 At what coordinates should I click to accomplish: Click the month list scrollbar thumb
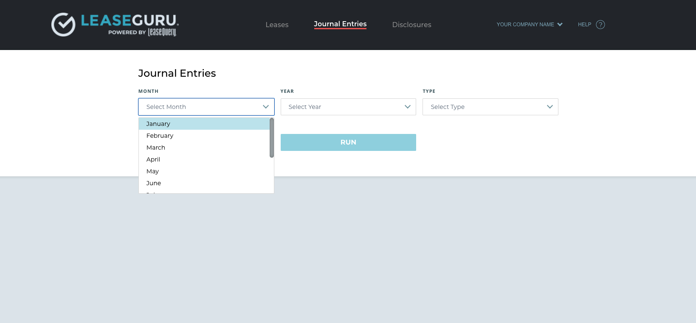click(272, 138)
